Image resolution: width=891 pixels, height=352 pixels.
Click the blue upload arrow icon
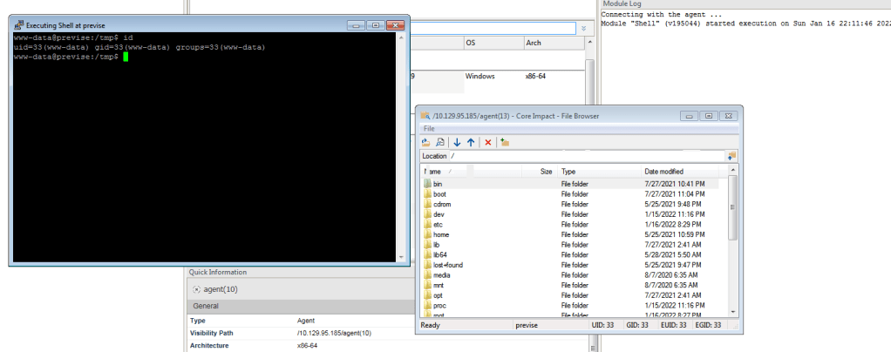tap(471, 142)
